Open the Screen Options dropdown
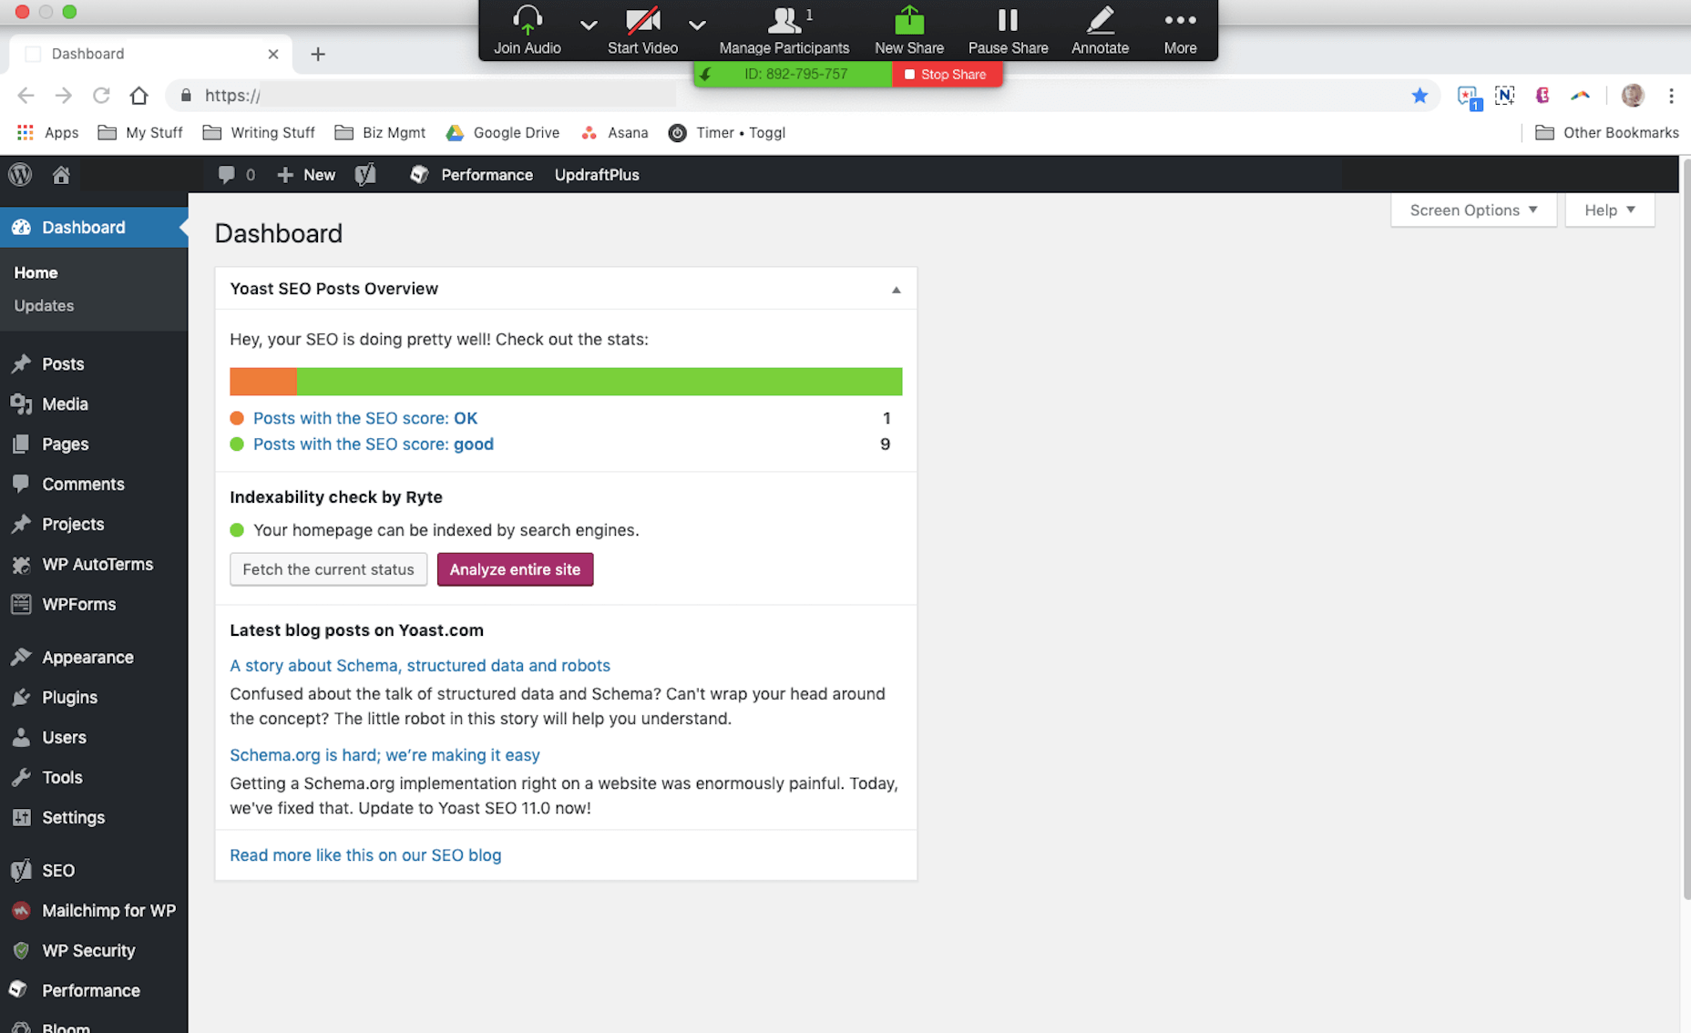Screen dimensions: 1691x1033 [1473, 210]
